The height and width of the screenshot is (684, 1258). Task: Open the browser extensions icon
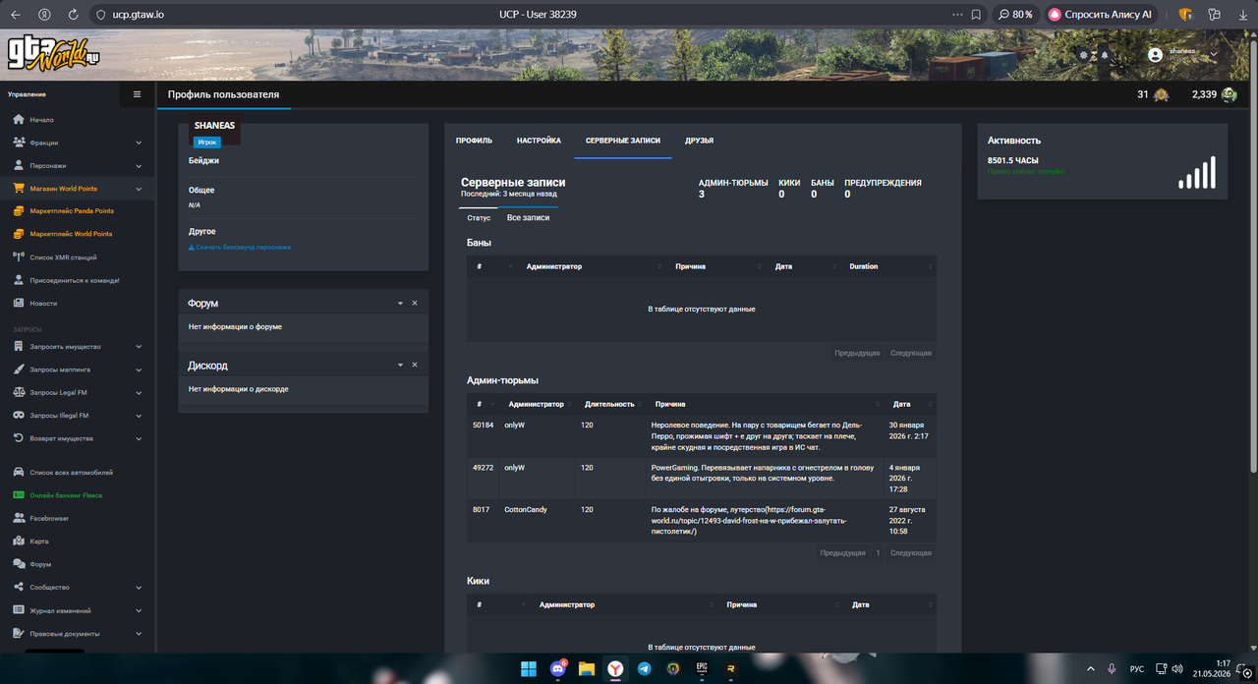(1215, 15)
